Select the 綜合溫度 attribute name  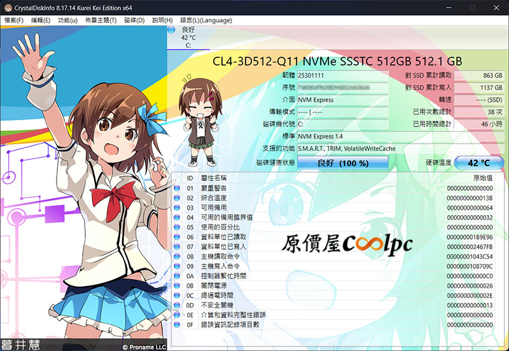click(214, 198)
